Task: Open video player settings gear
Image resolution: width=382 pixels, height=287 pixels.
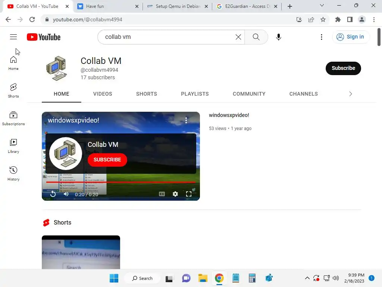Action: tap(175, 194)
